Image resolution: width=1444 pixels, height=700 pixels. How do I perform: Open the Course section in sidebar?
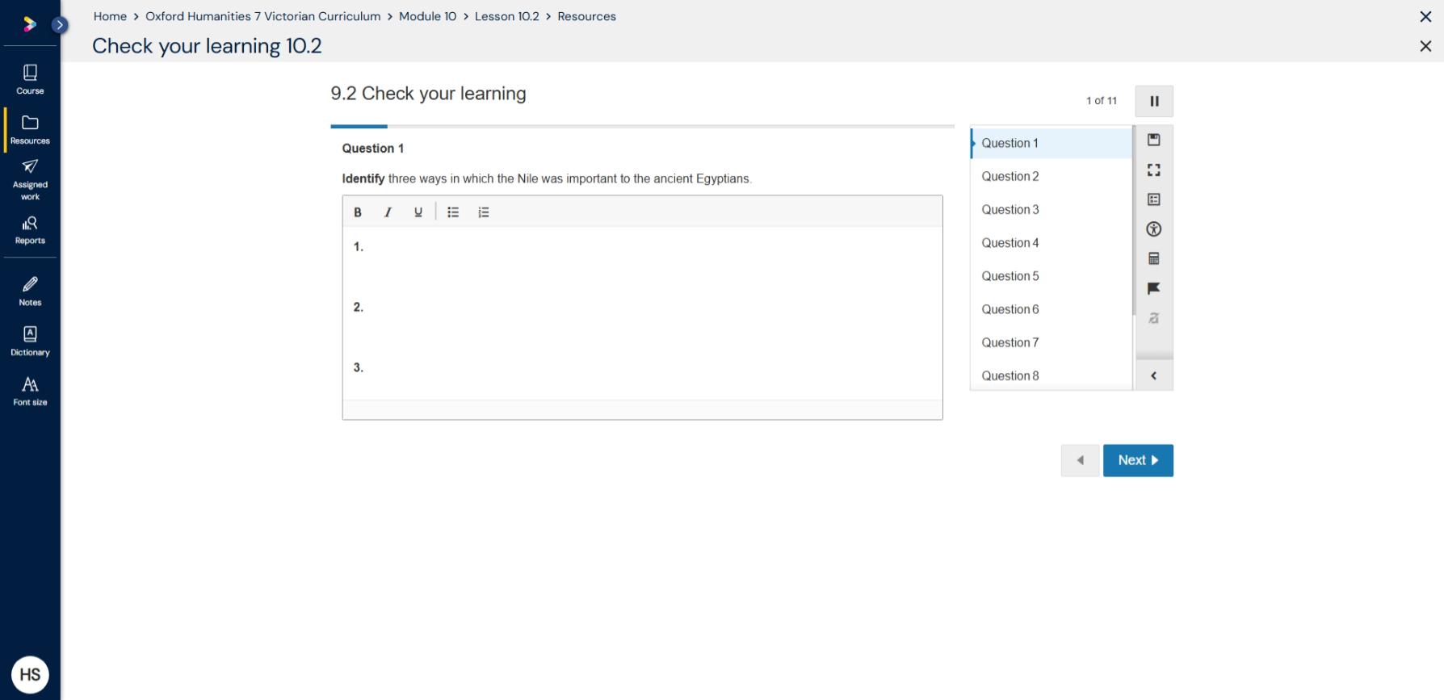(x=30, y=79)
